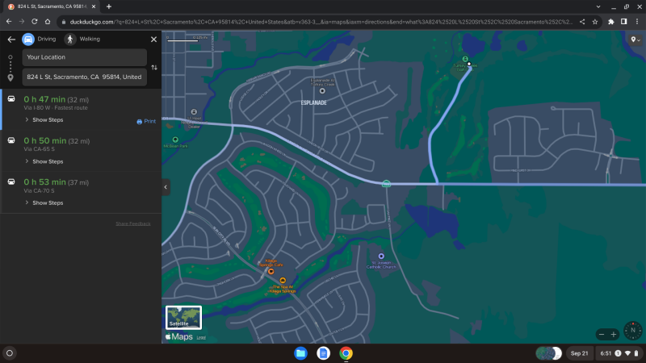Close the directions panel

tap(153, 40)
